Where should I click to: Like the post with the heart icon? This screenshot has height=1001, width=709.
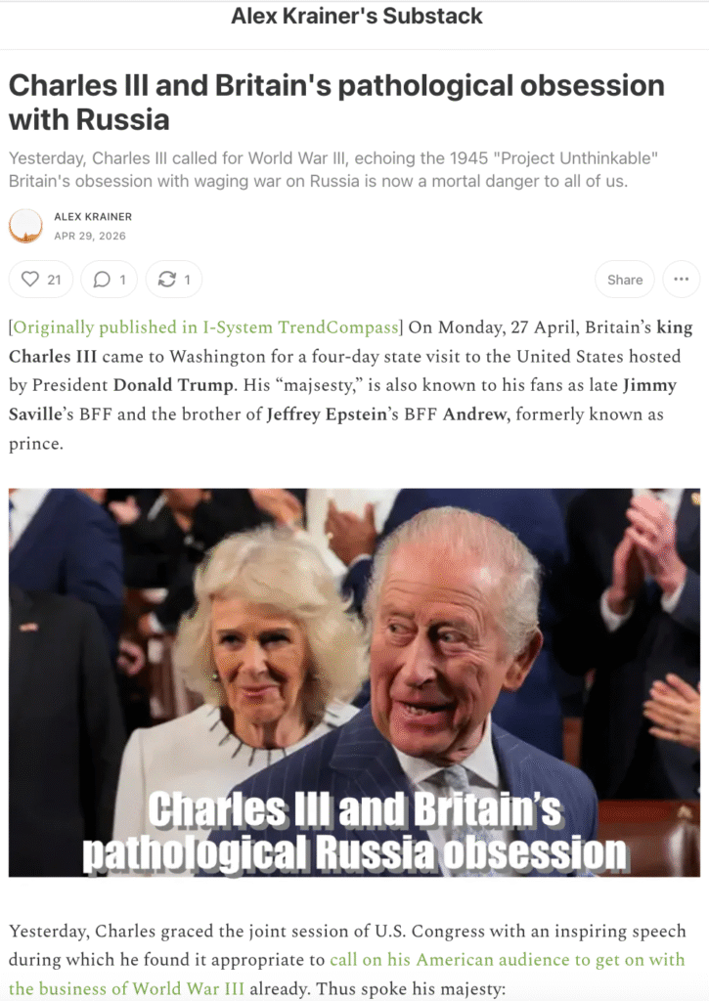41,280
